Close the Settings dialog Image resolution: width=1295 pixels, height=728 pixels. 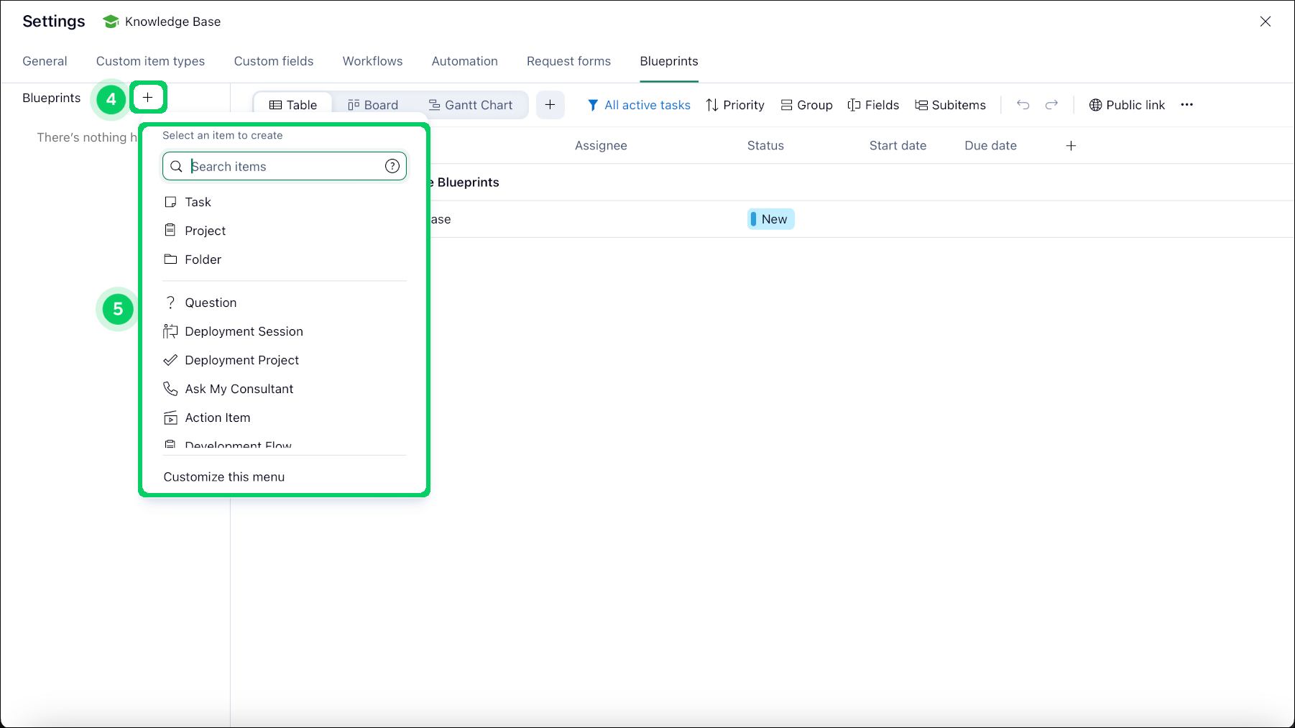[x=1265, y=22]
